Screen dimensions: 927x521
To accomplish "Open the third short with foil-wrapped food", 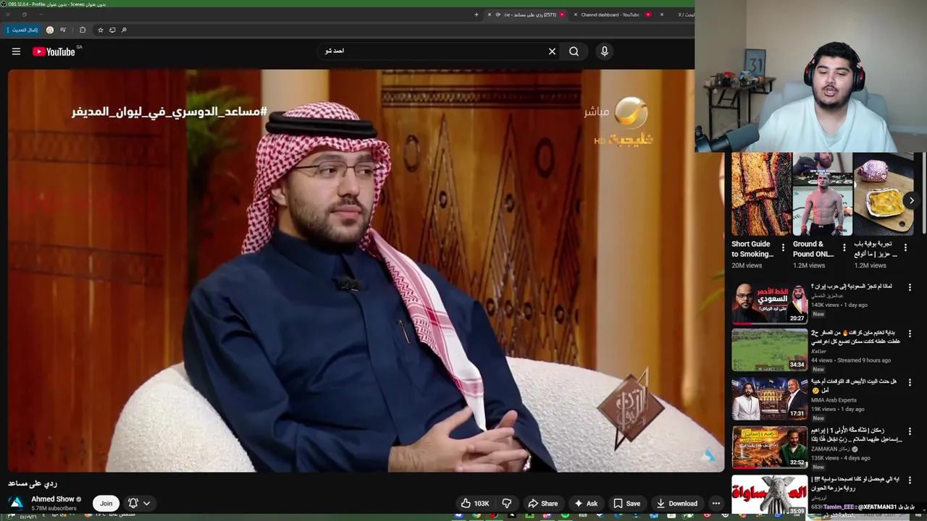I will tap(884, 194).
